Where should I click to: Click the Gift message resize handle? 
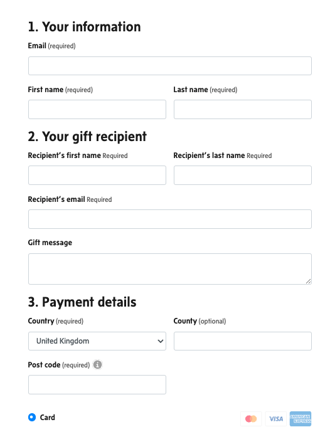pyautogui.click(x=308, y=281)
